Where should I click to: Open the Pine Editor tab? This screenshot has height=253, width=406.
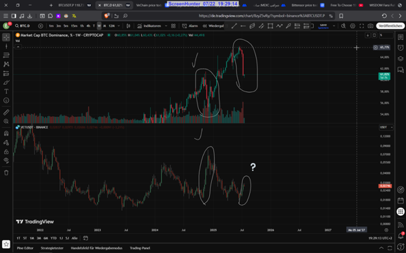[25, 248]
